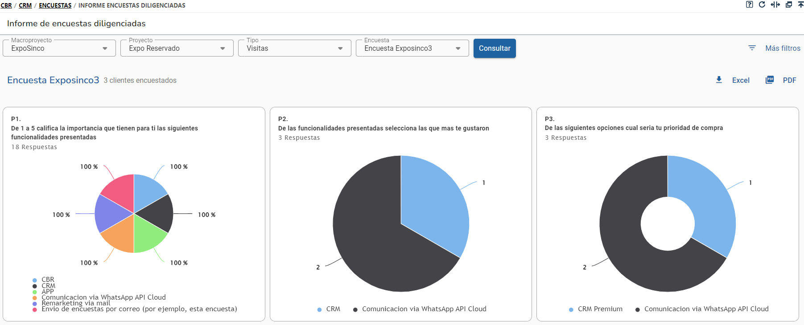Click the 'Encuesta Exposinco3' survey title
The image size is (804, 325).
[x=53, y=80]
